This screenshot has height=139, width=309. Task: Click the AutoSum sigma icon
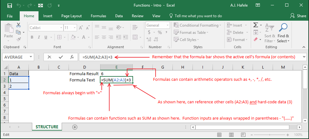point(255,25)
